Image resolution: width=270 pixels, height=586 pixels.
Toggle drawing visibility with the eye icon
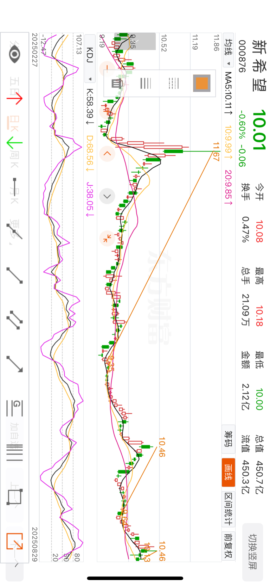coord(14,55)
